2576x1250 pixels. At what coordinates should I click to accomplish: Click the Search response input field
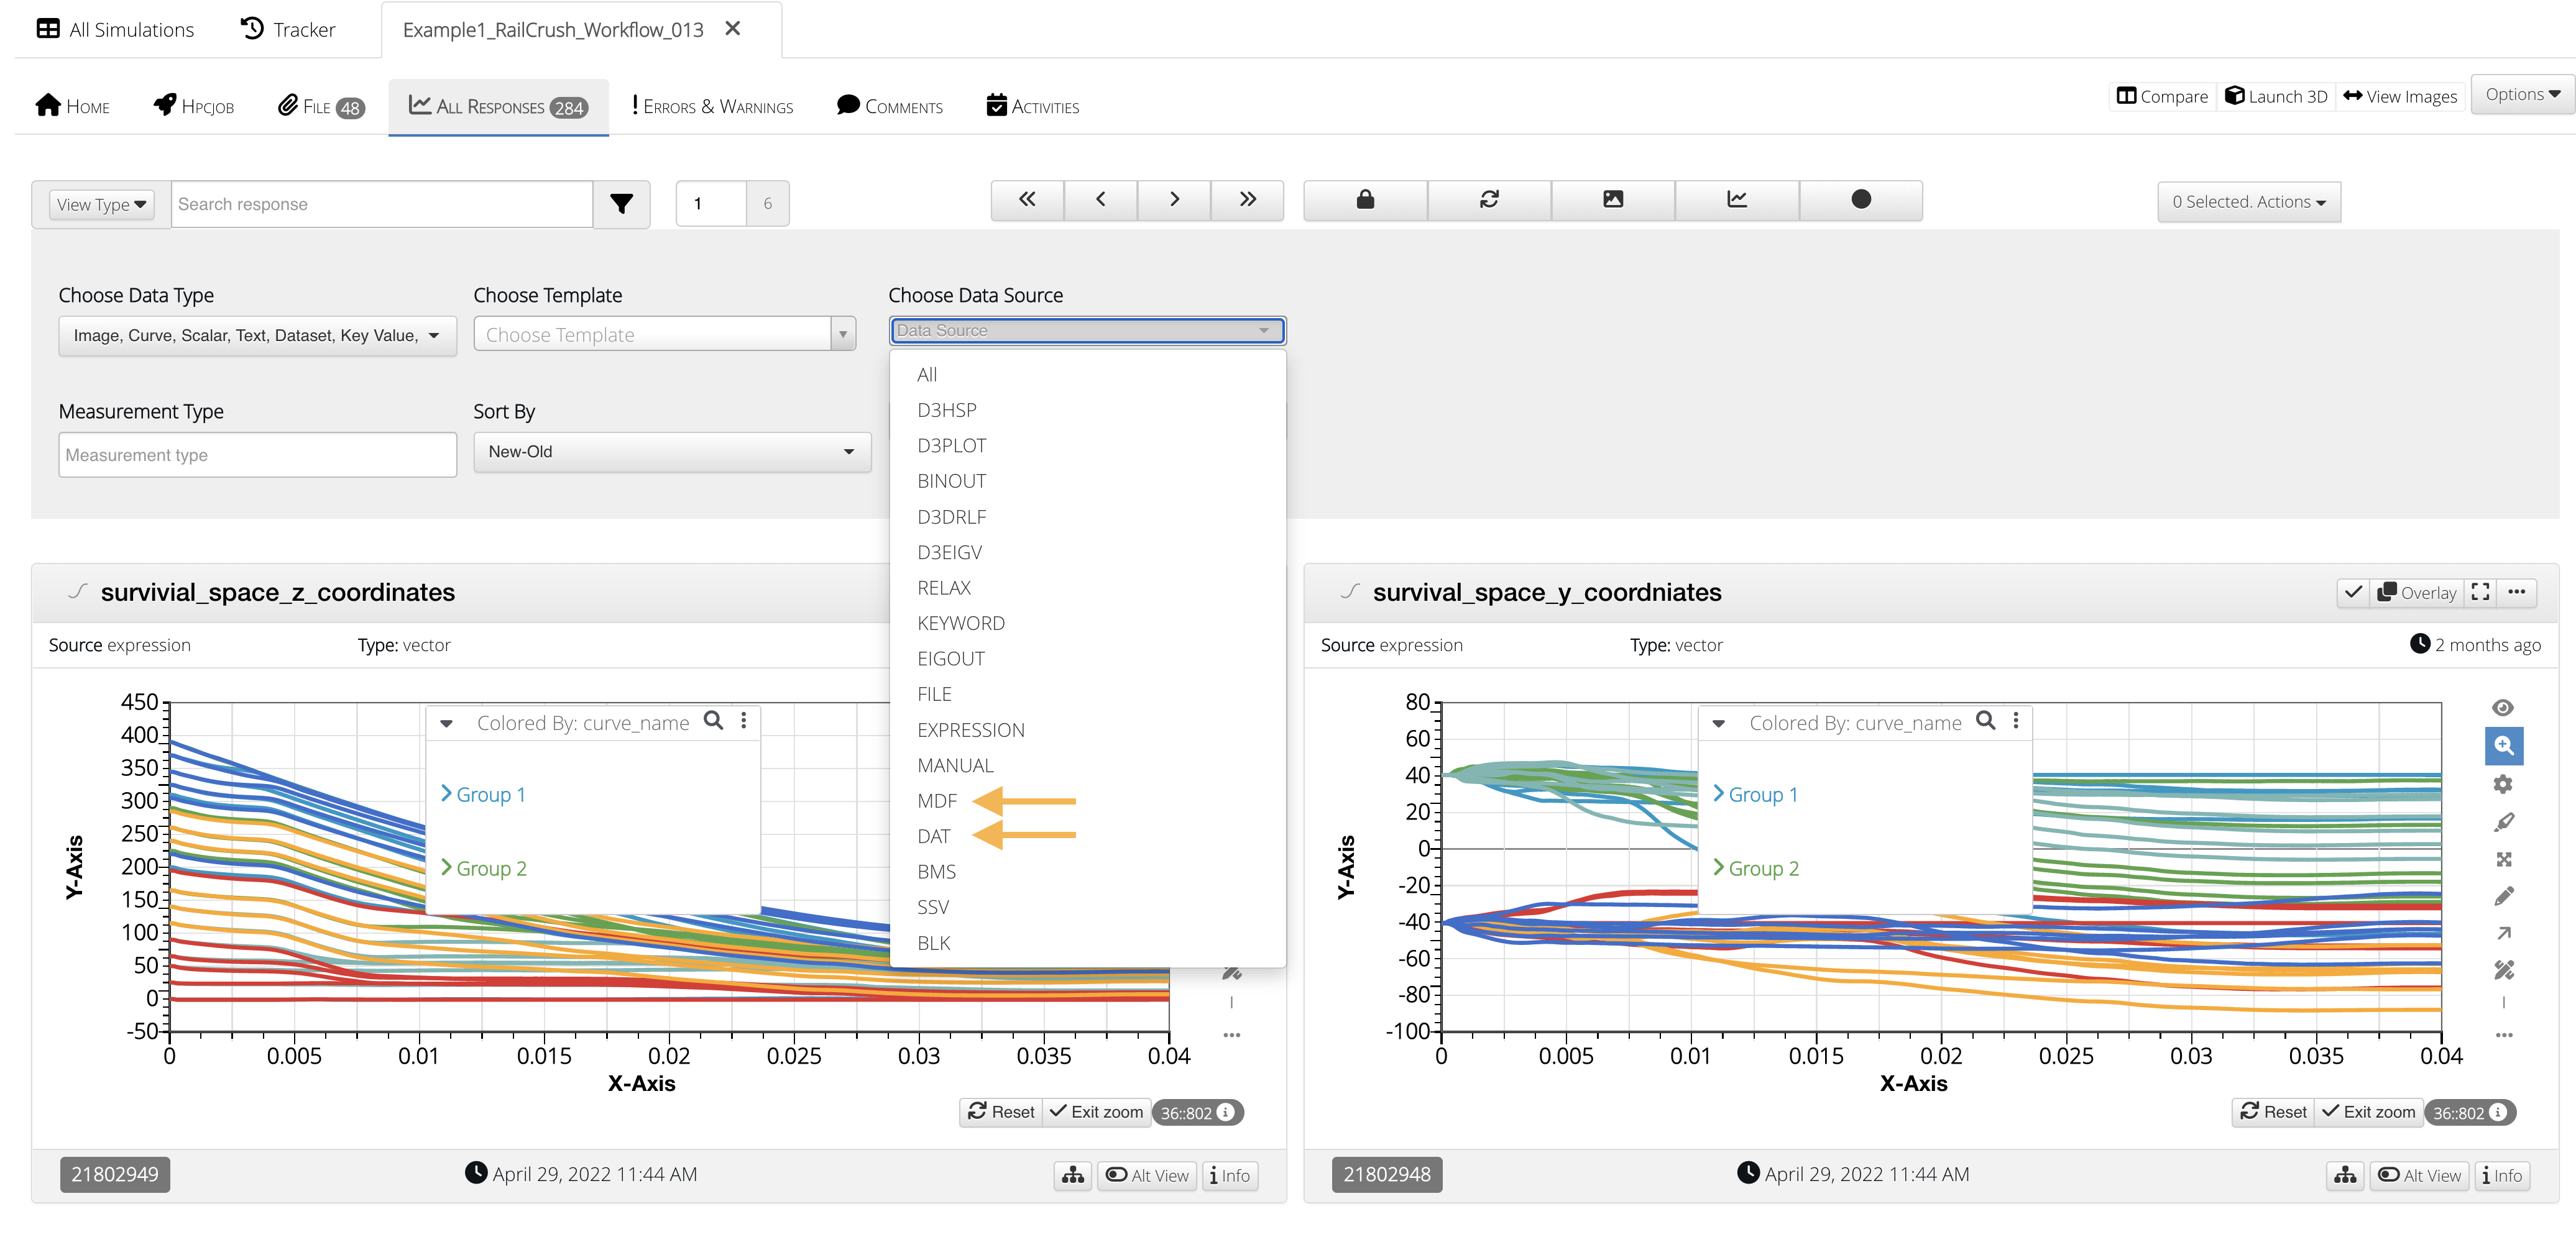382,204
